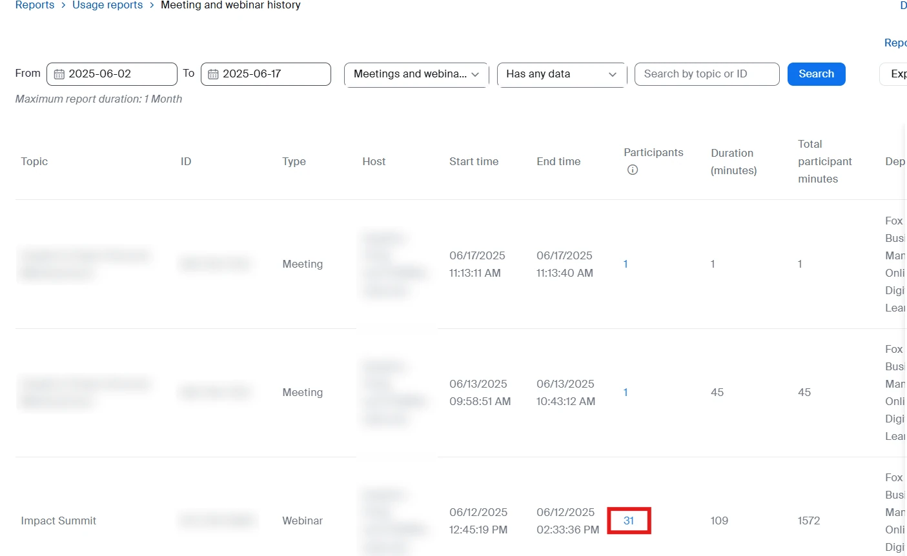
Task: Click the Duration (minutes) column header
Action: click(734, 161)
